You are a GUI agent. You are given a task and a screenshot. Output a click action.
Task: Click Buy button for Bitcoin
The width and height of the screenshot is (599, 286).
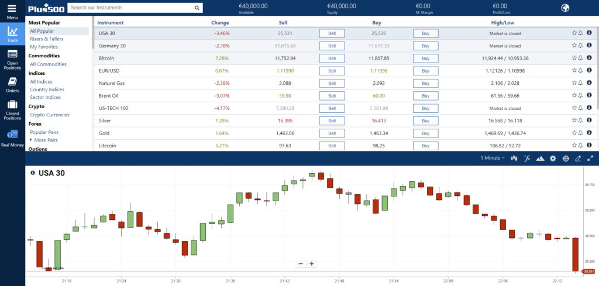tap(426, 58)
